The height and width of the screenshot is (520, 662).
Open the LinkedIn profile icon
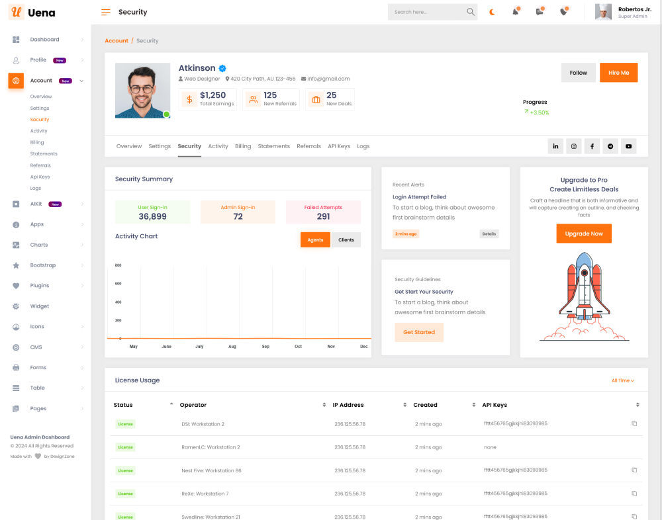coord(555,146)
